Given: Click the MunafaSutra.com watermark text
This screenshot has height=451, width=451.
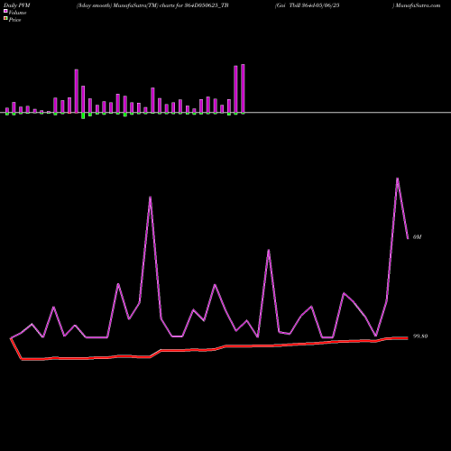Looking at the screenshot, I should (418, 5).
